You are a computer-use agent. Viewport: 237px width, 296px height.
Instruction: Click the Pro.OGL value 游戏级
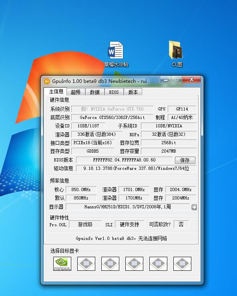pos(85,224)
